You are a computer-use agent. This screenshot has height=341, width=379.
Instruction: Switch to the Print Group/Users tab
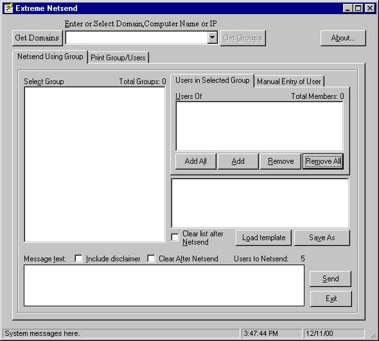pos(118,58)
